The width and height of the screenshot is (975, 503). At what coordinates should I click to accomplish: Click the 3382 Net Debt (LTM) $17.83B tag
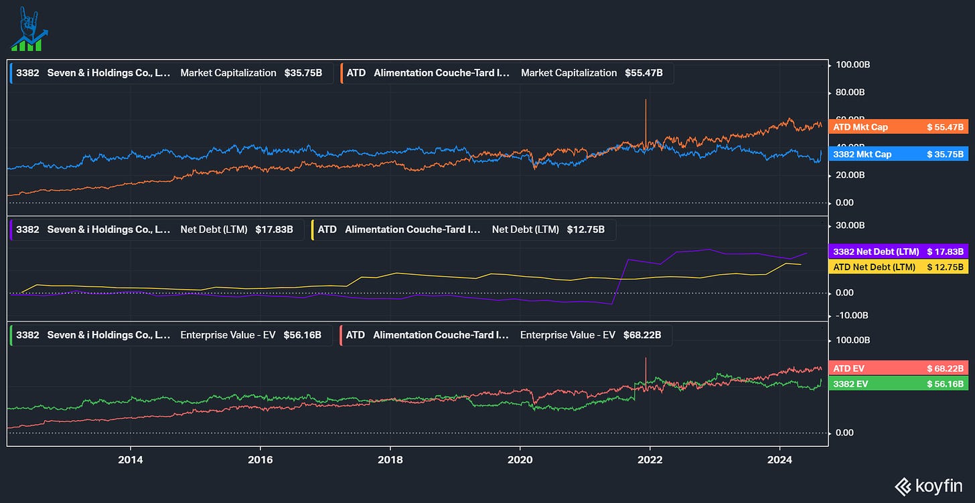coord(899,252)
